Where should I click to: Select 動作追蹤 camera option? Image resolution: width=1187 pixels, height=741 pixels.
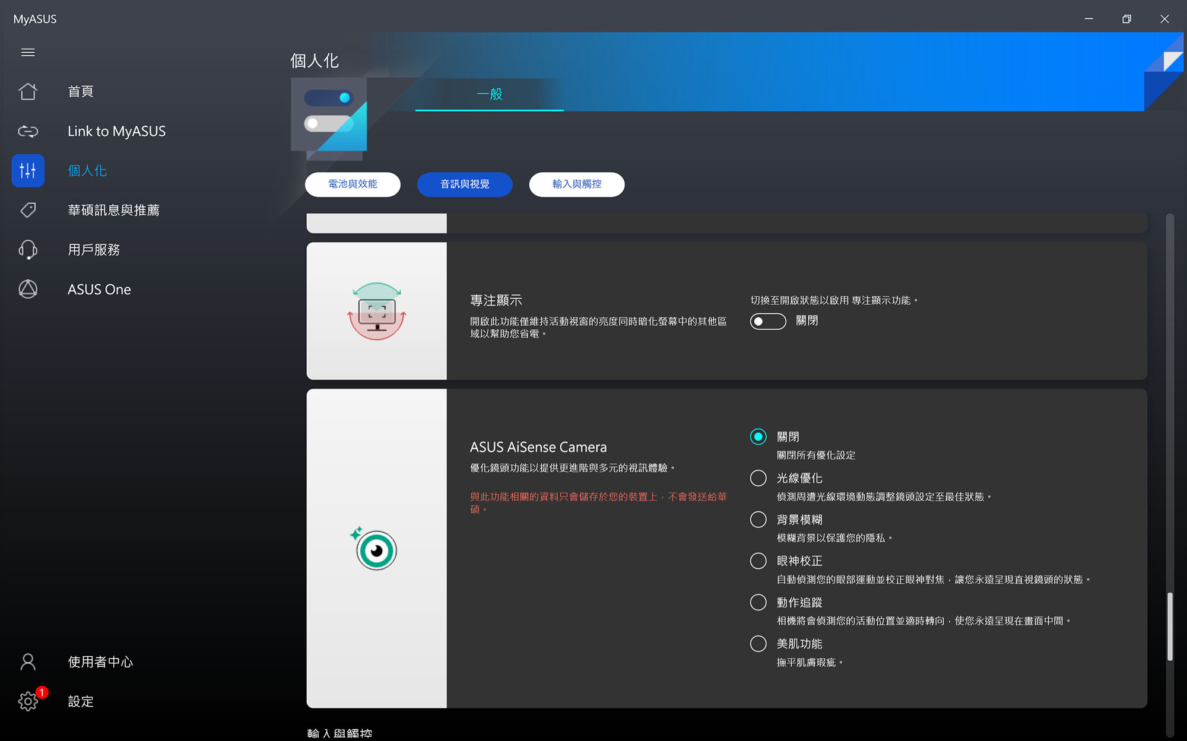click(758, 602)
